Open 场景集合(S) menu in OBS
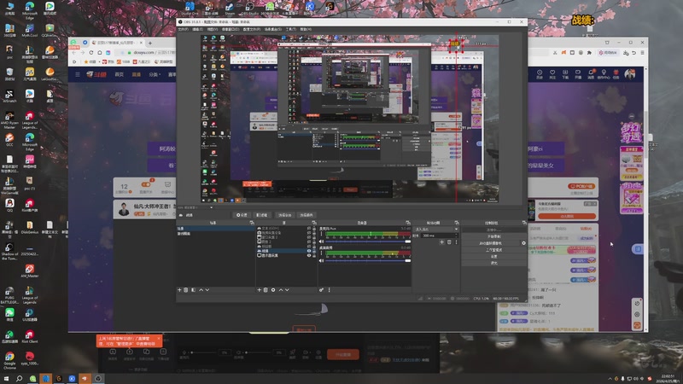This screenshot has height=384, width=683. (x=273, y=29)
